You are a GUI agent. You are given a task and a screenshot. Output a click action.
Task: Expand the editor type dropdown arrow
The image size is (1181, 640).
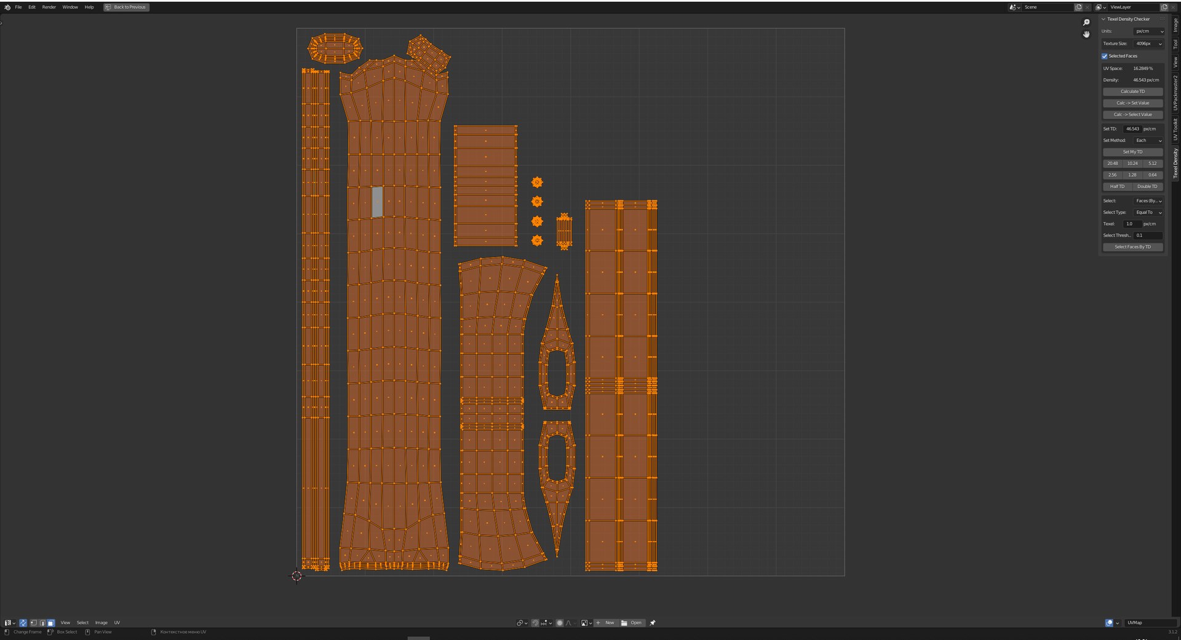14,623
